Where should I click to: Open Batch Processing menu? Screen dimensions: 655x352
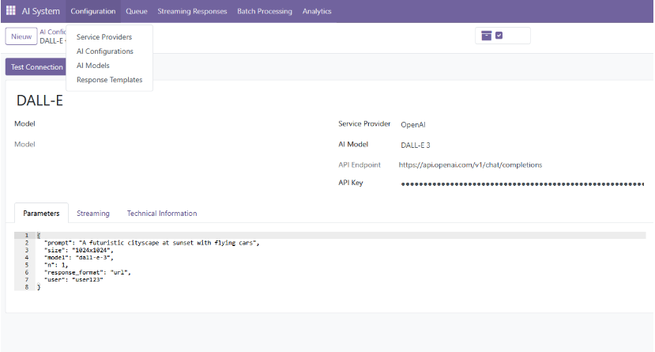click(265, 11)
